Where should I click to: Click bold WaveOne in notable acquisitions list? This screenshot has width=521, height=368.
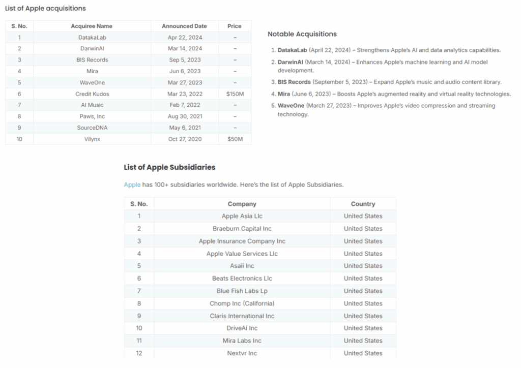(291, 106)
